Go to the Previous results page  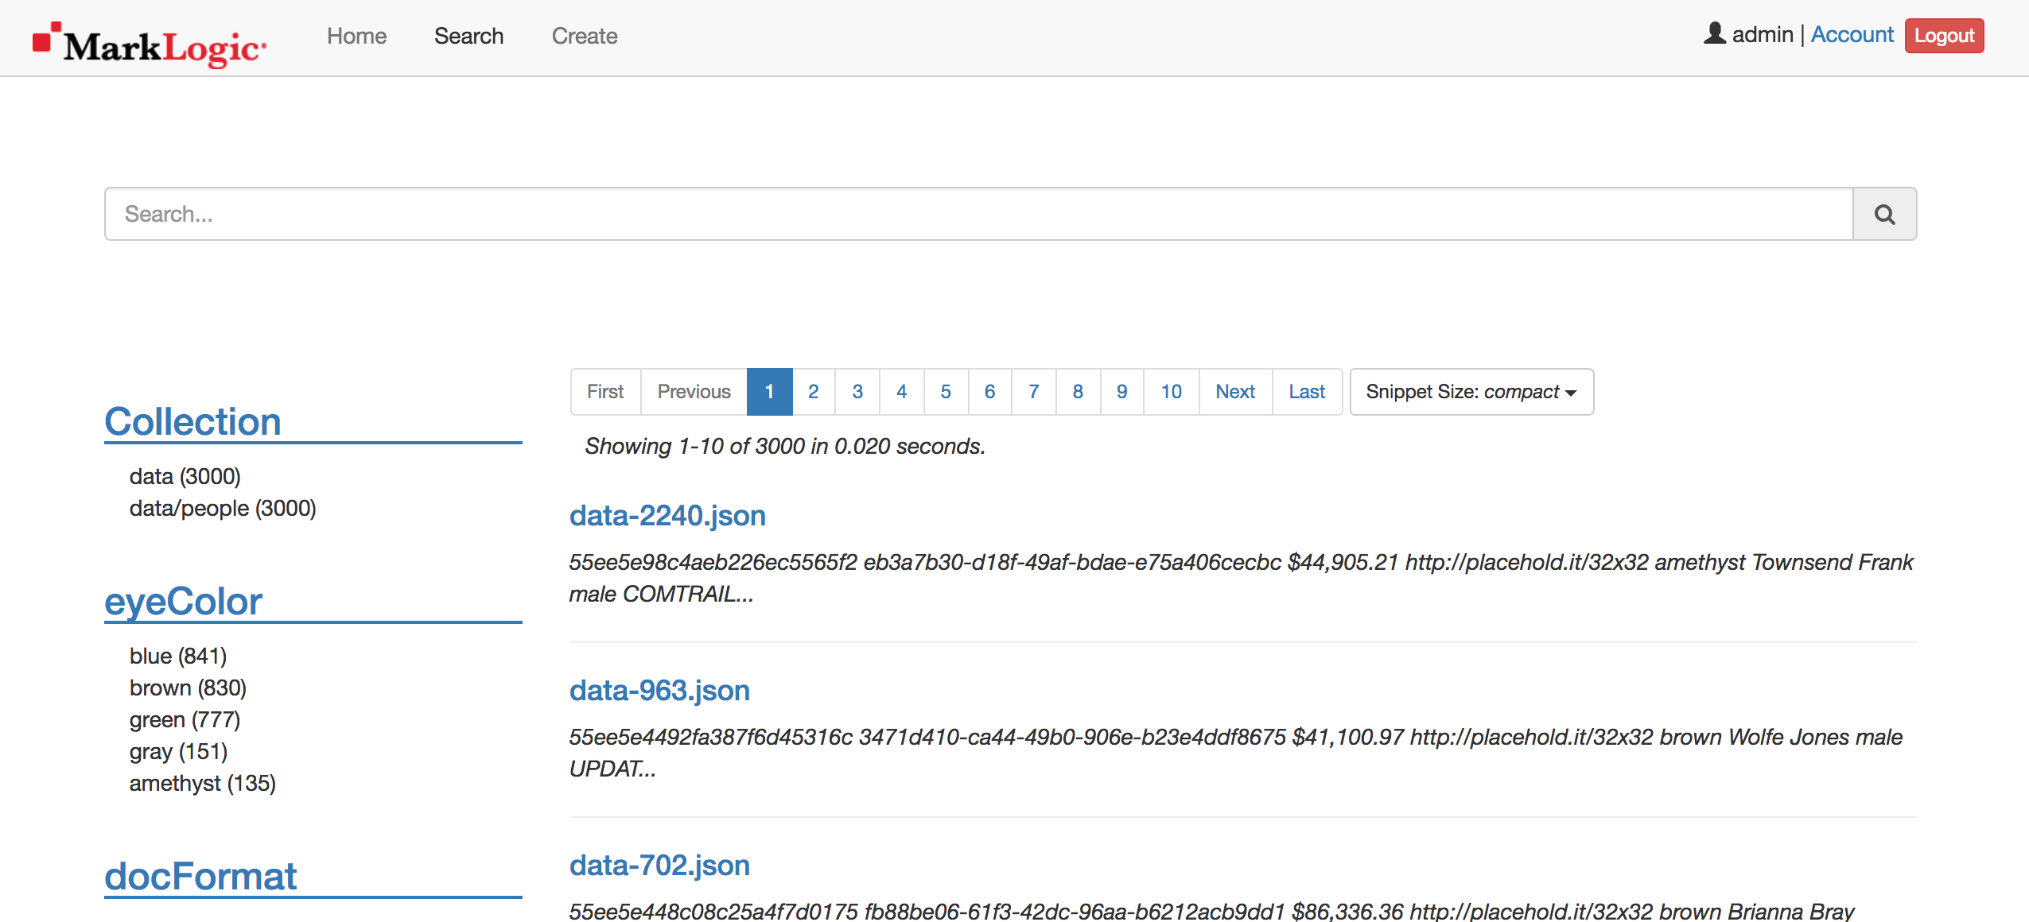coord(694,392)
